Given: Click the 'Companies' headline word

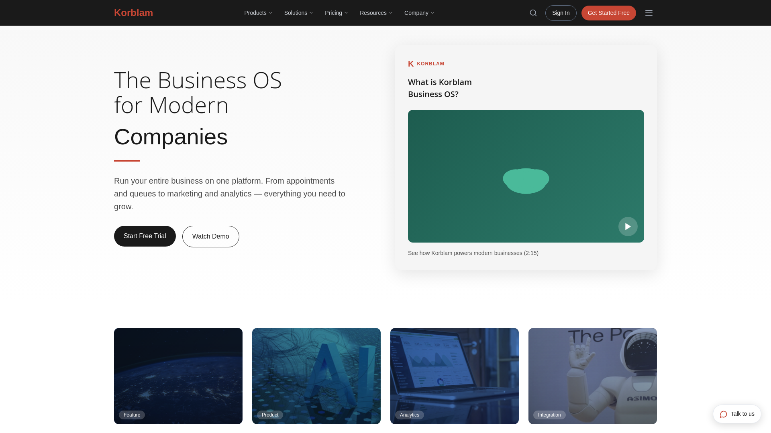Looking at the screenshot, I should click(x=171, y=137).
